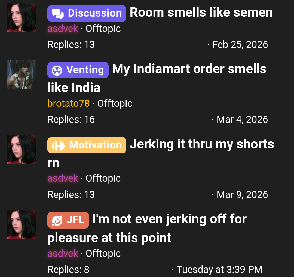Screen dimensions: 294x277
Task: Open Offtopic forum link in the JFL thread
Action: point(103,254)
